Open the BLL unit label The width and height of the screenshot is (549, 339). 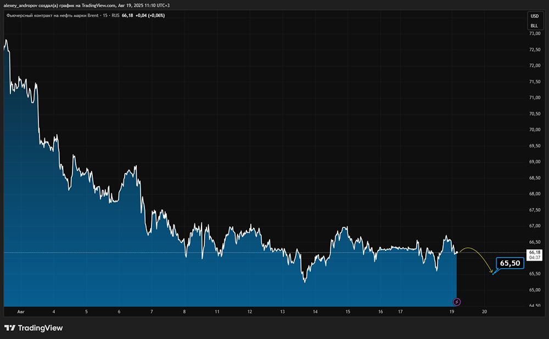pos(534,26)
